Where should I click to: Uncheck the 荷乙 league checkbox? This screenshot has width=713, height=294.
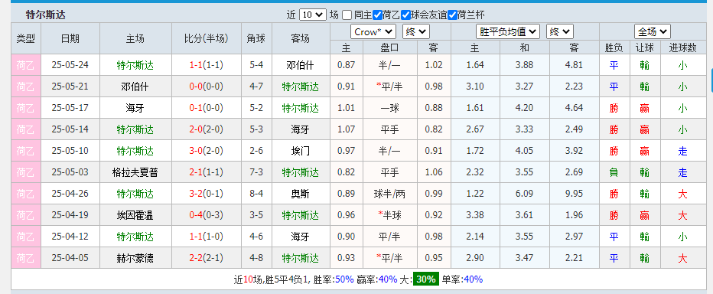click(377, 15)
